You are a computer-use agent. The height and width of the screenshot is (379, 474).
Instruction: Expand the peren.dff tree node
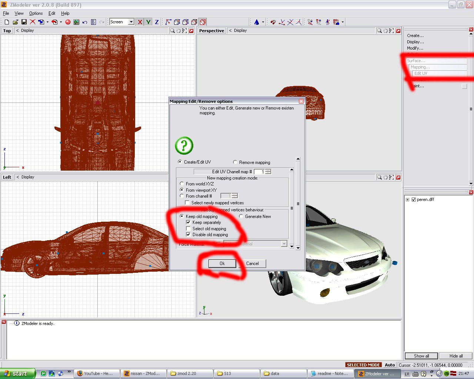pos(408,199)
